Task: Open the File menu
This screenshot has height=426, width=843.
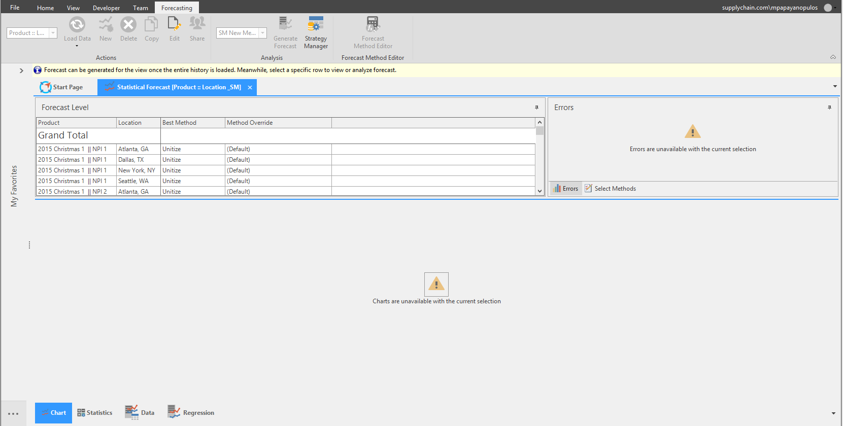Action: (15, 8)
